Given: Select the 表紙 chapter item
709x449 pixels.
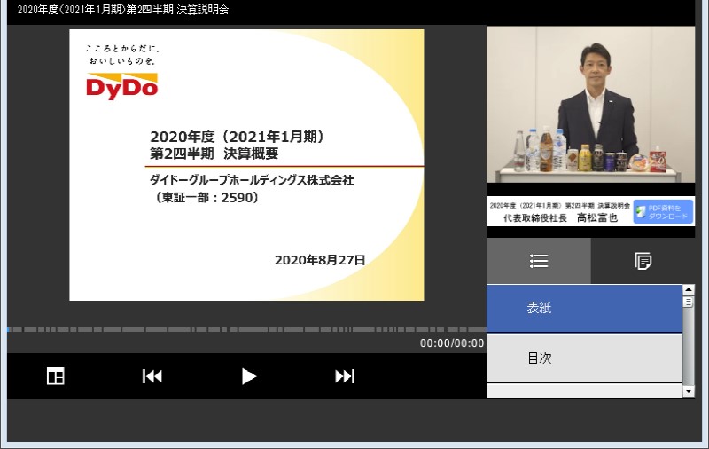Looking at the screenshot, I should click(584, 308).
